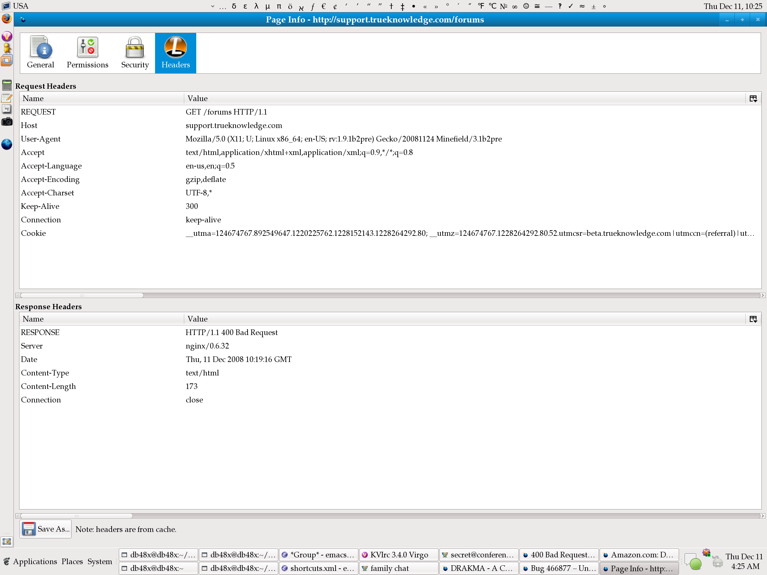Viewport: 767px width, 575px height.
Task: Click the top panel clock showing 10:25
Action: click(x=733, y=6)
